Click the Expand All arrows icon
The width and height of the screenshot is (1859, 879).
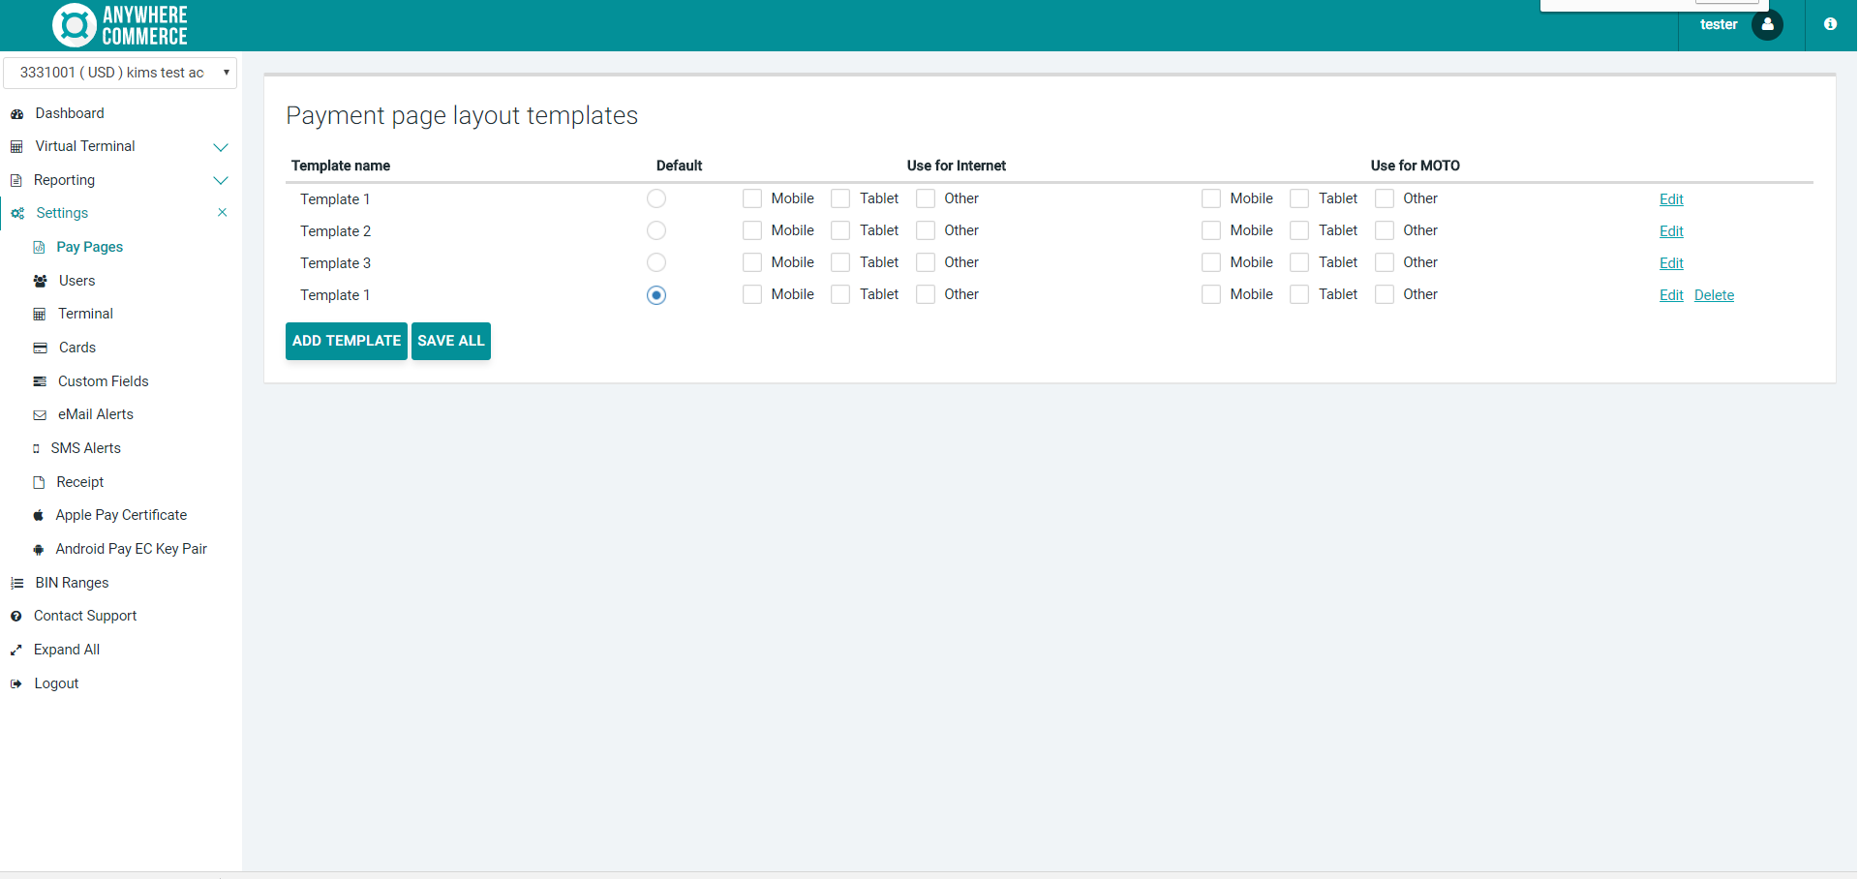coord(15,651)
